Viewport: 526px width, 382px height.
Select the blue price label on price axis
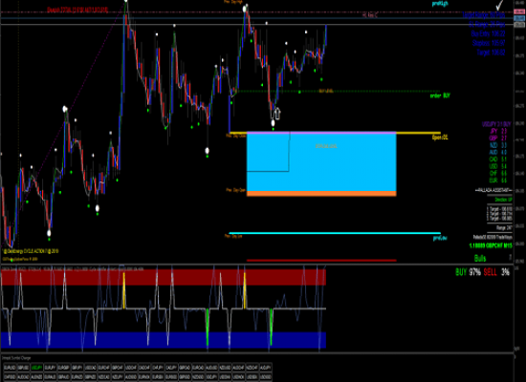pyautogui.click(x=519, y=18)
